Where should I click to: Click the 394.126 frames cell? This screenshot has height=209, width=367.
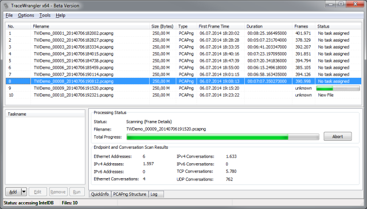[303, 74]
